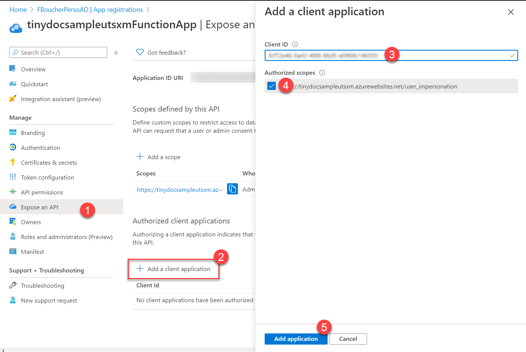Launch Integration assistant rocket icon
526x352 pixels.
point(13,99)
